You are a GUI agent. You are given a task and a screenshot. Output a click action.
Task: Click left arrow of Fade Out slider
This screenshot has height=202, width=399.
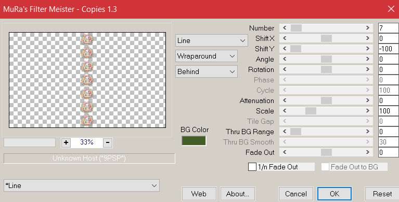[x=285, y=152]
